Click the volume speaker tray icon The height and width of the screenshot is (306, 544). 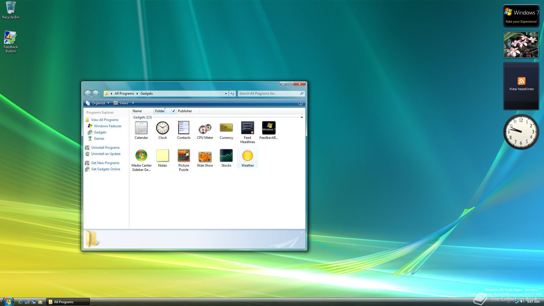click(x=522, y=301)
